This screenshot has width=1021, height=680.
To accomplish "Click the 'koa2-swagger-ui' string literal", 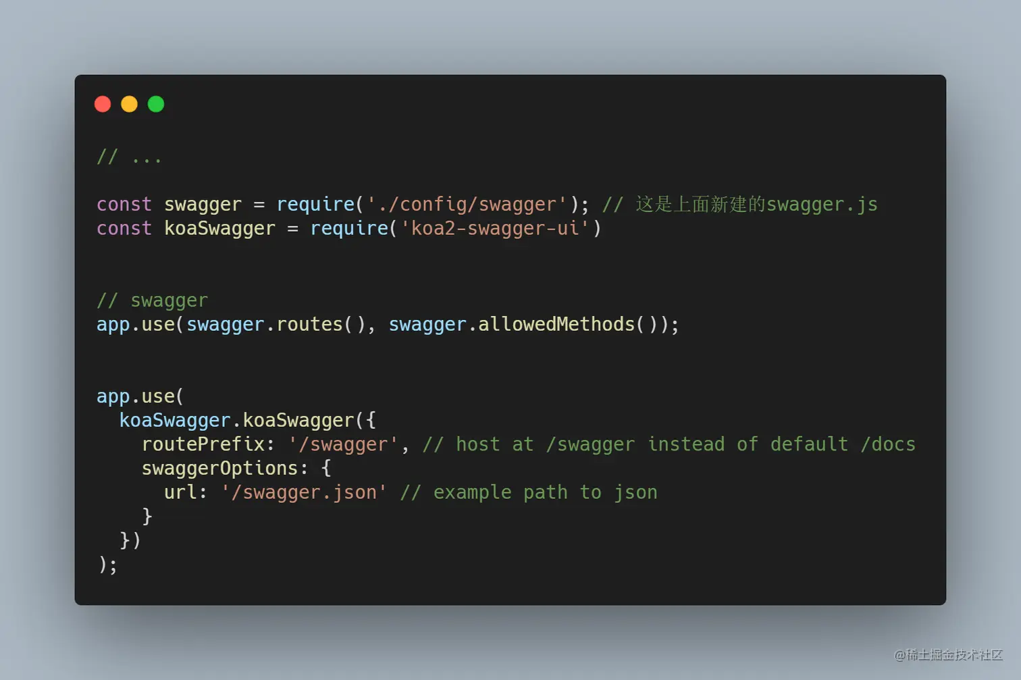I will (495, 228).
